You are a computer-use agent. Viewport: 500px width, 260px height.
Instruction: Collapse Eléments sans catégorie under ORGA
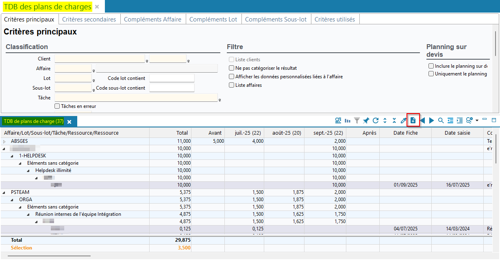click(x=21, y=207)
